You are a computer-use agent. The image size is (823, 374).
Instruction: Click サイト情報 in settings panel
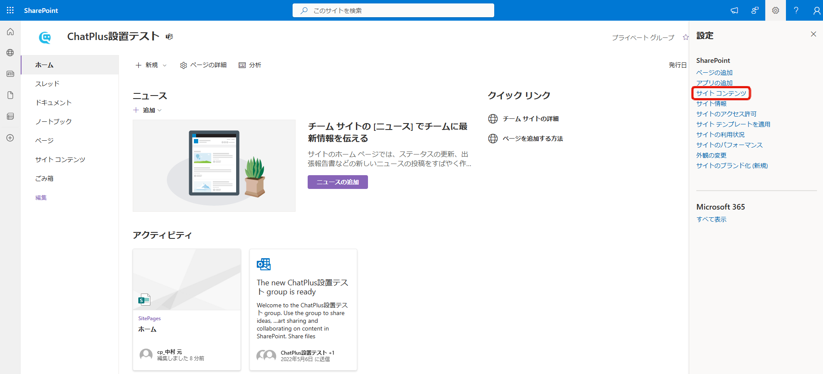point(711,104)
